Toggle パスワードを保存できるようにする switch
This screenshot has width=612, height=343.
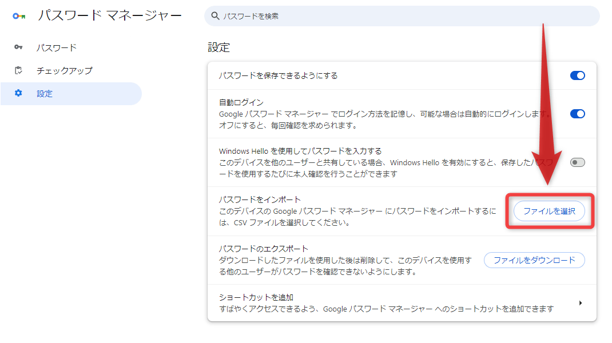(x=577, y=75)
